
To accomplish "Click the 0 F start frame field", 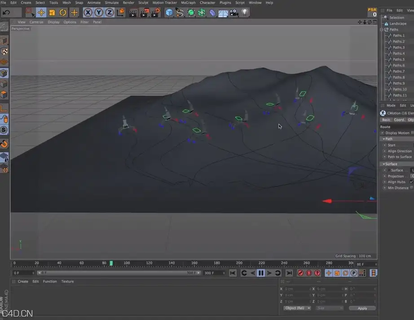I will [23, 273].
